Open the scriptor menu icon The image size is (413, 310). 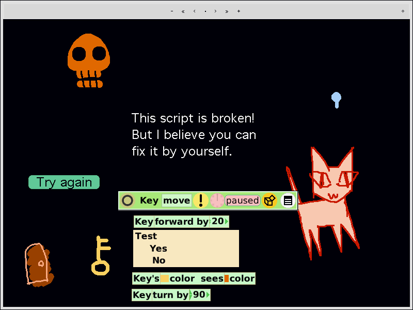[288, 201]
